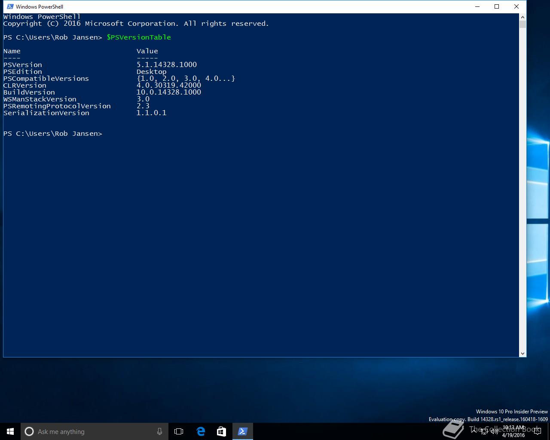Screen dimensions: 550x440
Task: Click the SerializationVersion row name
Action: click(x=46, y=113)
